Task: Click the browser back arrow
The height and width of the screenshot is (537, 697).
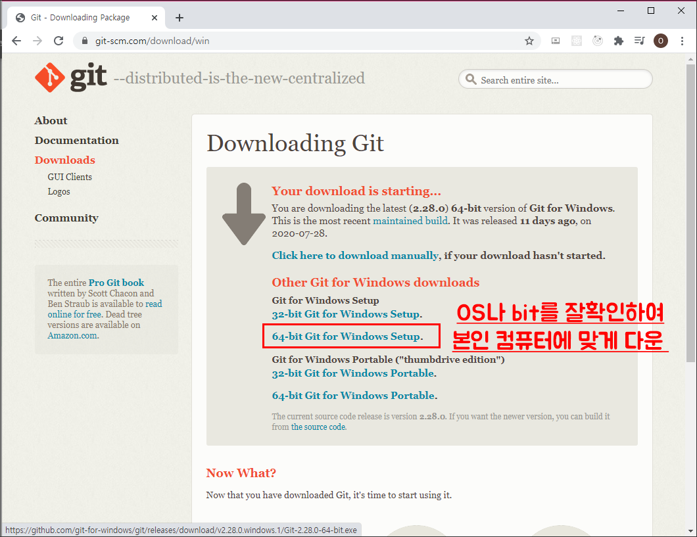Action: pos(16,41)
